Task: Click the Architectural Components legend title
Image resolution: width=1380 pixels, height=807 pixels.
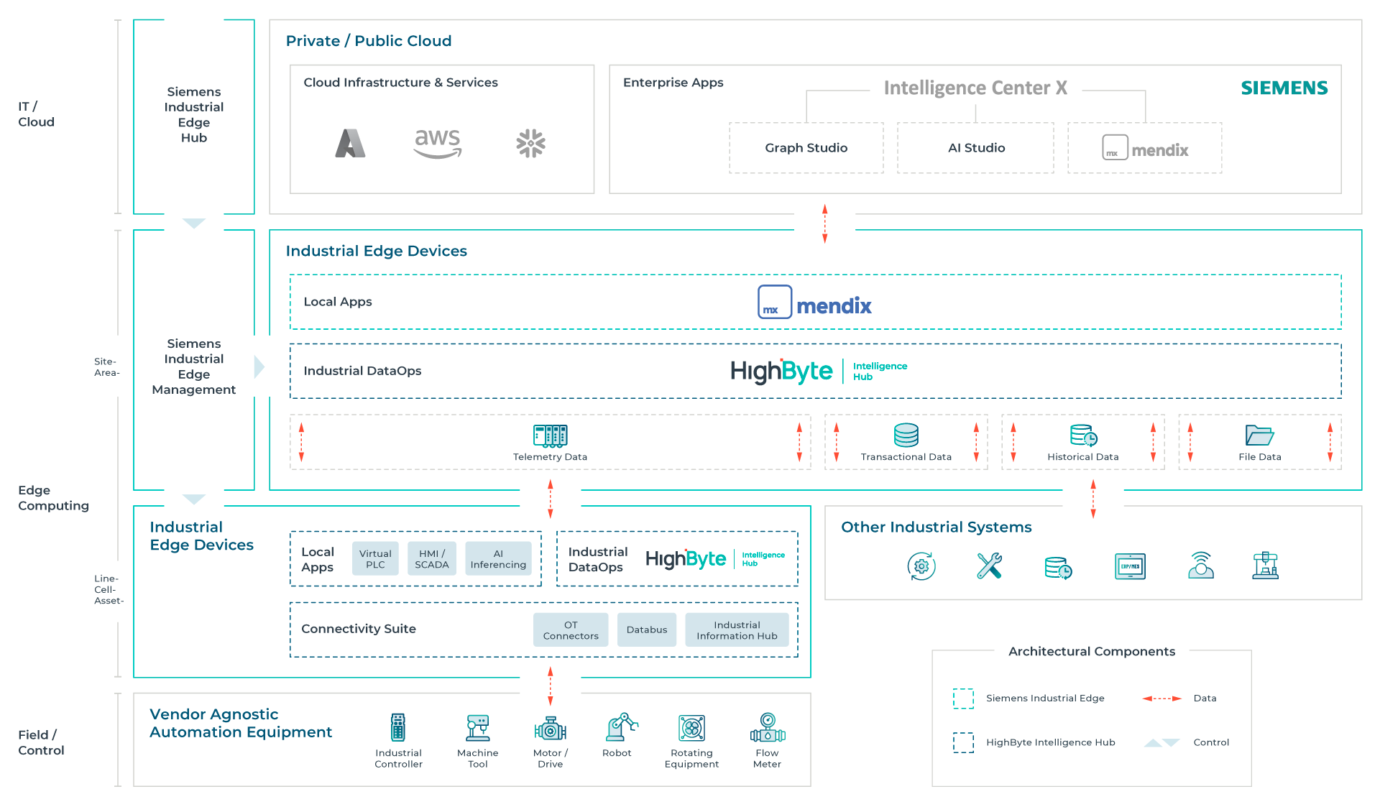Action: (1092, 651)
